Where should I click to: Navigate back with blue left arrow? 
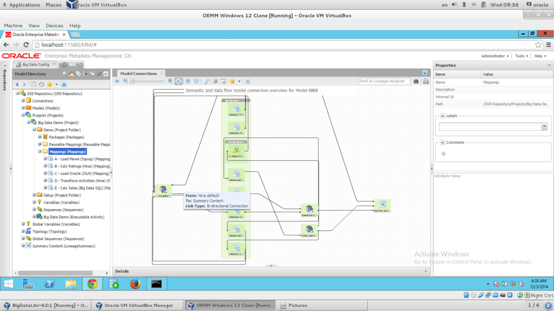coord(17,85)
